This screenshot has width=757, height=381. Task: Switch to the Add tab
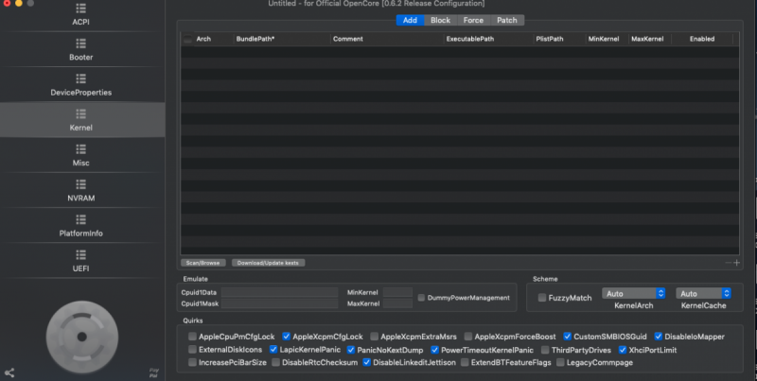(410, 20)
